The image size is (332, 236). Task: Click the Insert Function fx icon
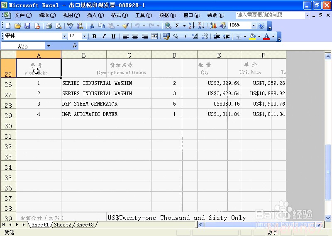click(75, 46)
